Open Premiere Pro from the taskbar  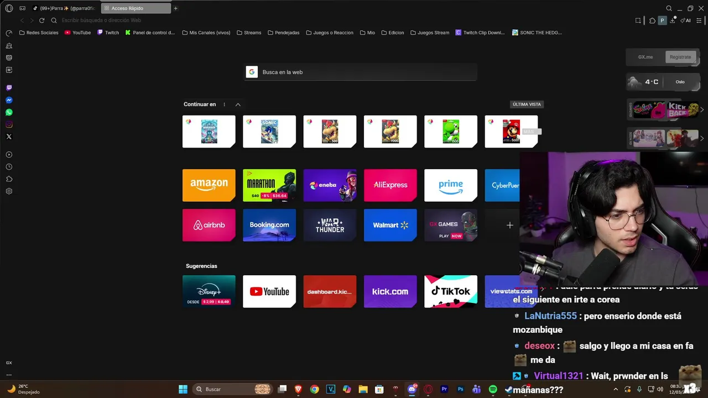pyautogui.click(x=444, y=389)
